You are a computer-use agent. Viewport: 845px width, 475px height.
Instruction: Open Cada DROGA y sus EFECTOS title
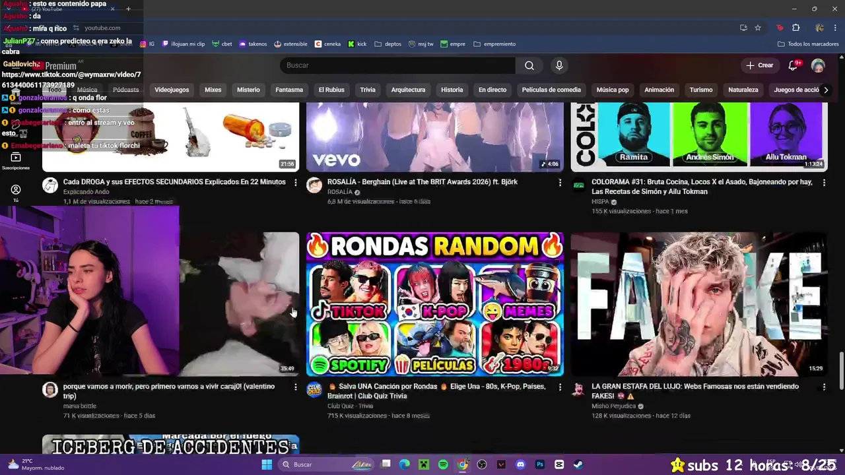(174, 182)
